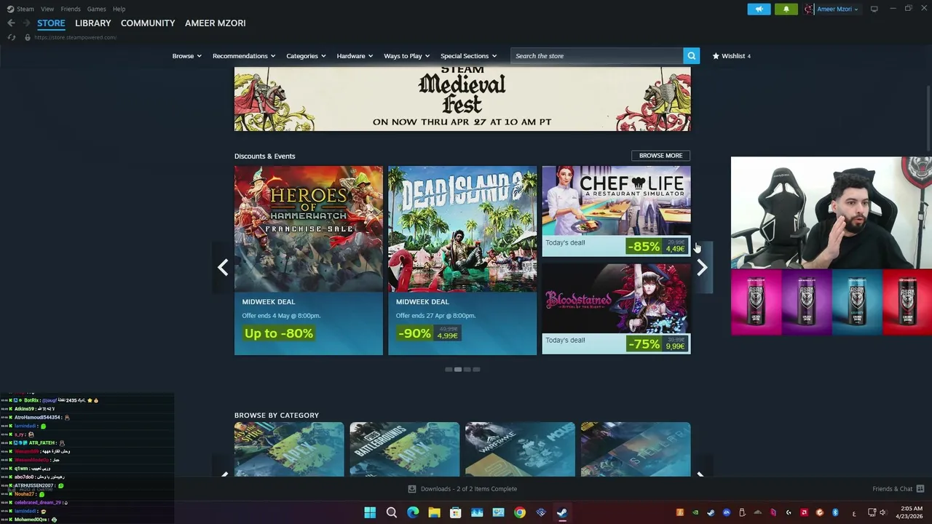This screenshot has height=524, width=932.
Task: Open the Friends menu
Action: pyautogui.click(x=71, y=9)
